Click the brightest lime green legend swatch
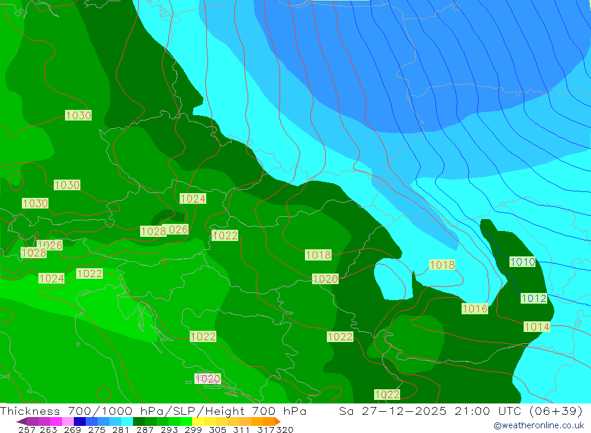 point(186,421)
